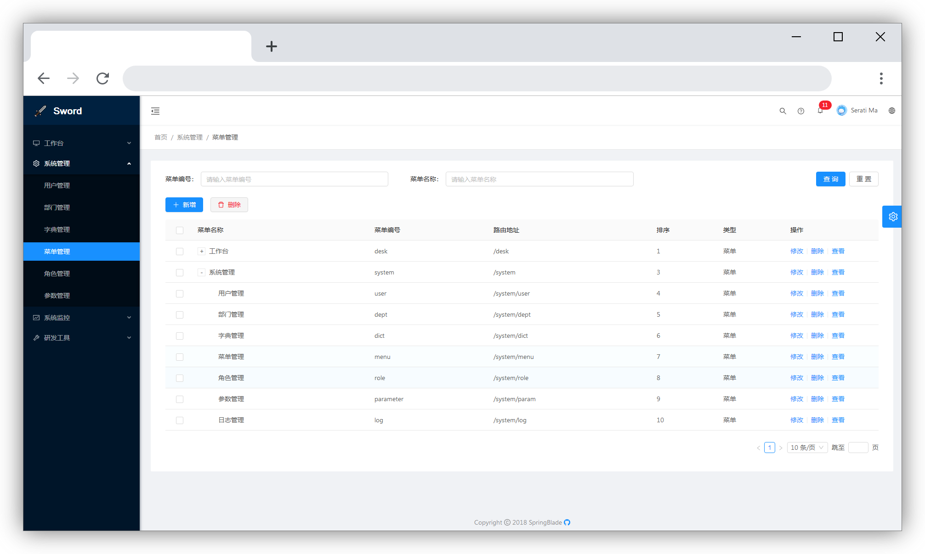This screenshot has height=554, width=925.
Task: Select the checkbox for 日志管理 row
Action: (x=180, y=420)
